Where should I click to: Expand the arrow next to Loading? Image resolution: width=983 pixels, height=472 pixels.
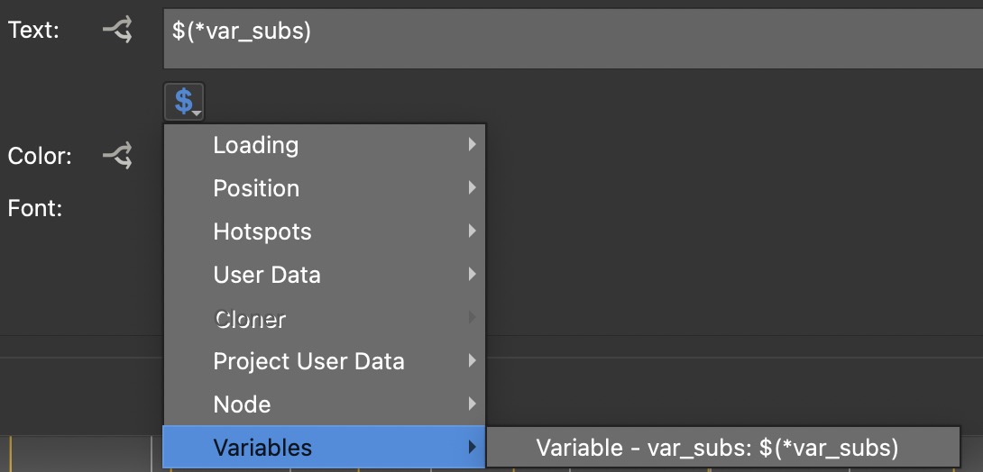coord(472,145)
